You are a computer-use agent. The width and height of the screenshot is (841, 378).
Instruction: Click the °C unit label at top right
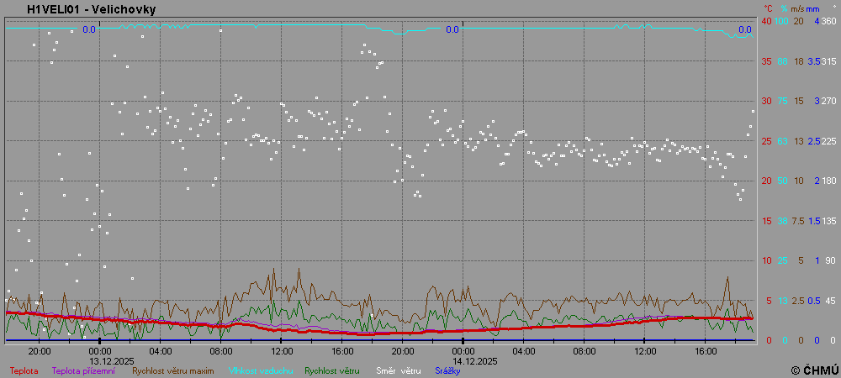point(766,9)
